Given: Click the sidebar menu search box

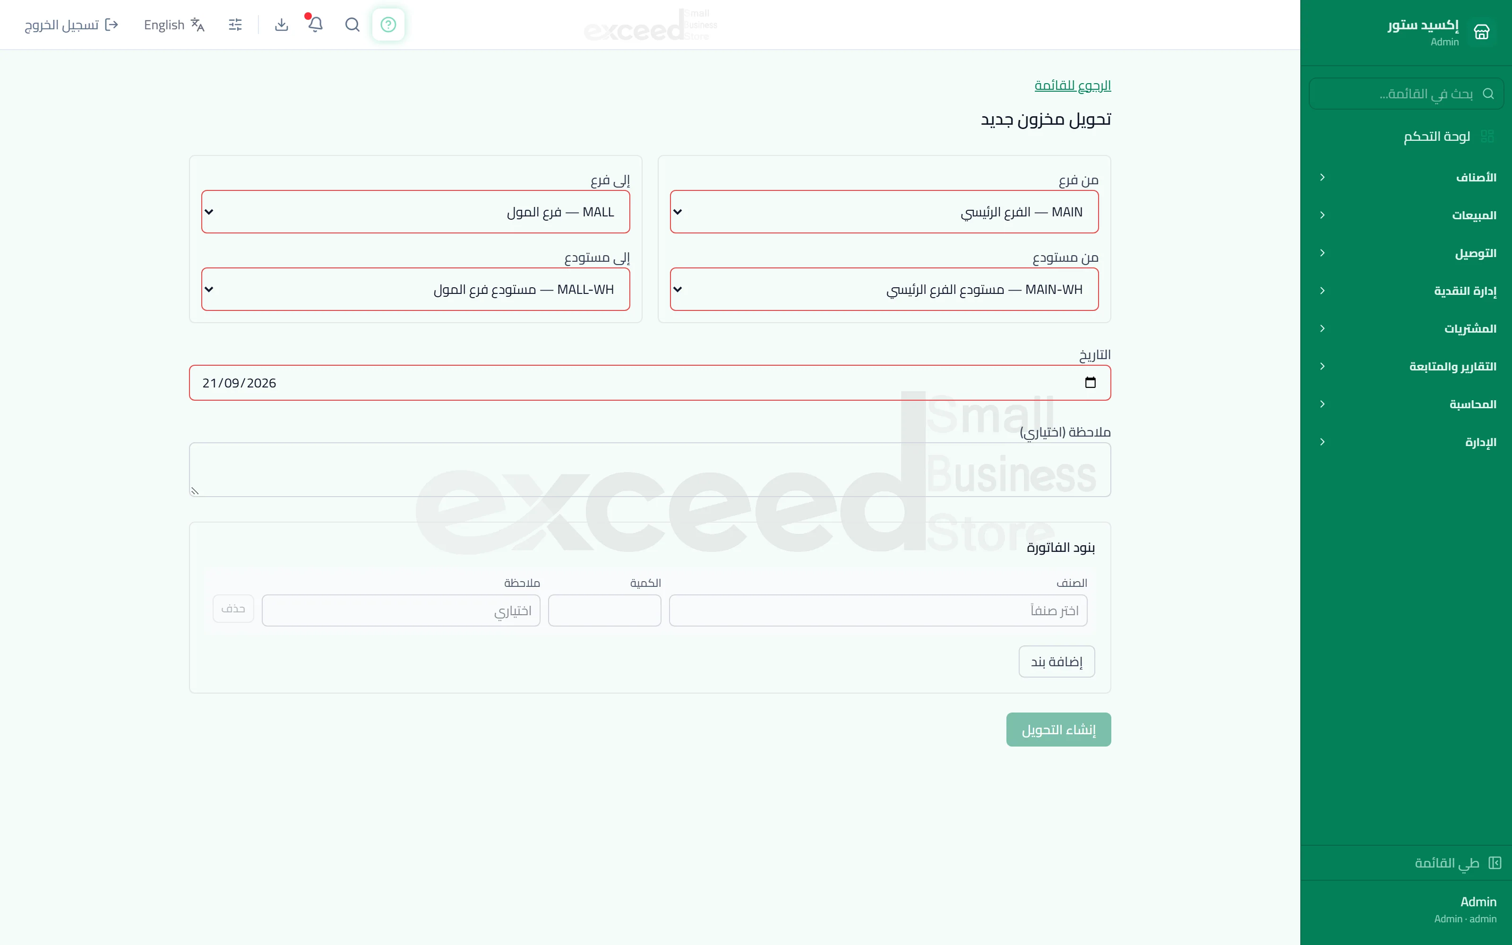Looking at the screenshot, I should 1406,94.
